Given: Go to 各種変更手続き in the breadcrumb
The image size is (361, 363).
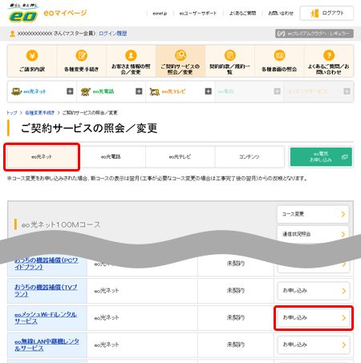Looking at the screenshot, I should 39,113.
